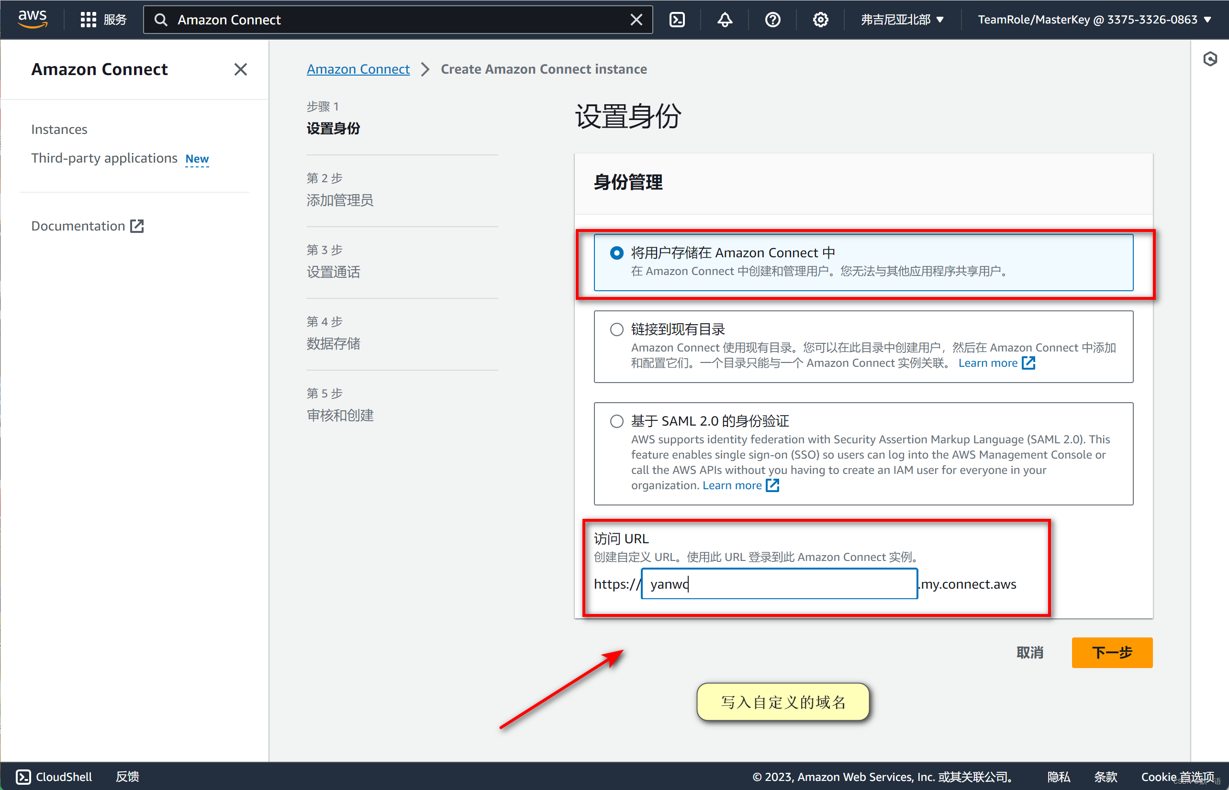1229x790 pixels.
Task: Click the settings gear icon
Action: pyautogui.click(x=820, y=20)
